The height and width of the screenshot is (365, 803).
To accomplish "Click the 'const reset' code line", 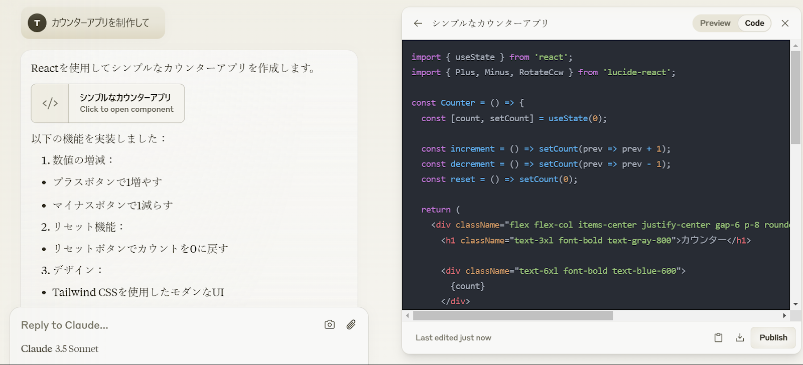I will (x=499, y=179).
